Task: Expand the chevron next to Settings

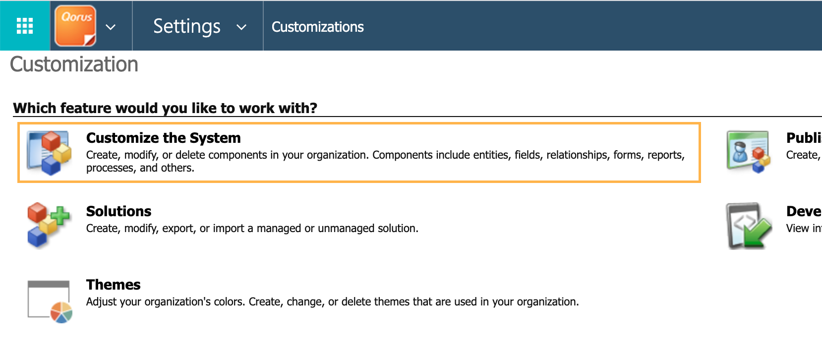Action: [241, 27]
